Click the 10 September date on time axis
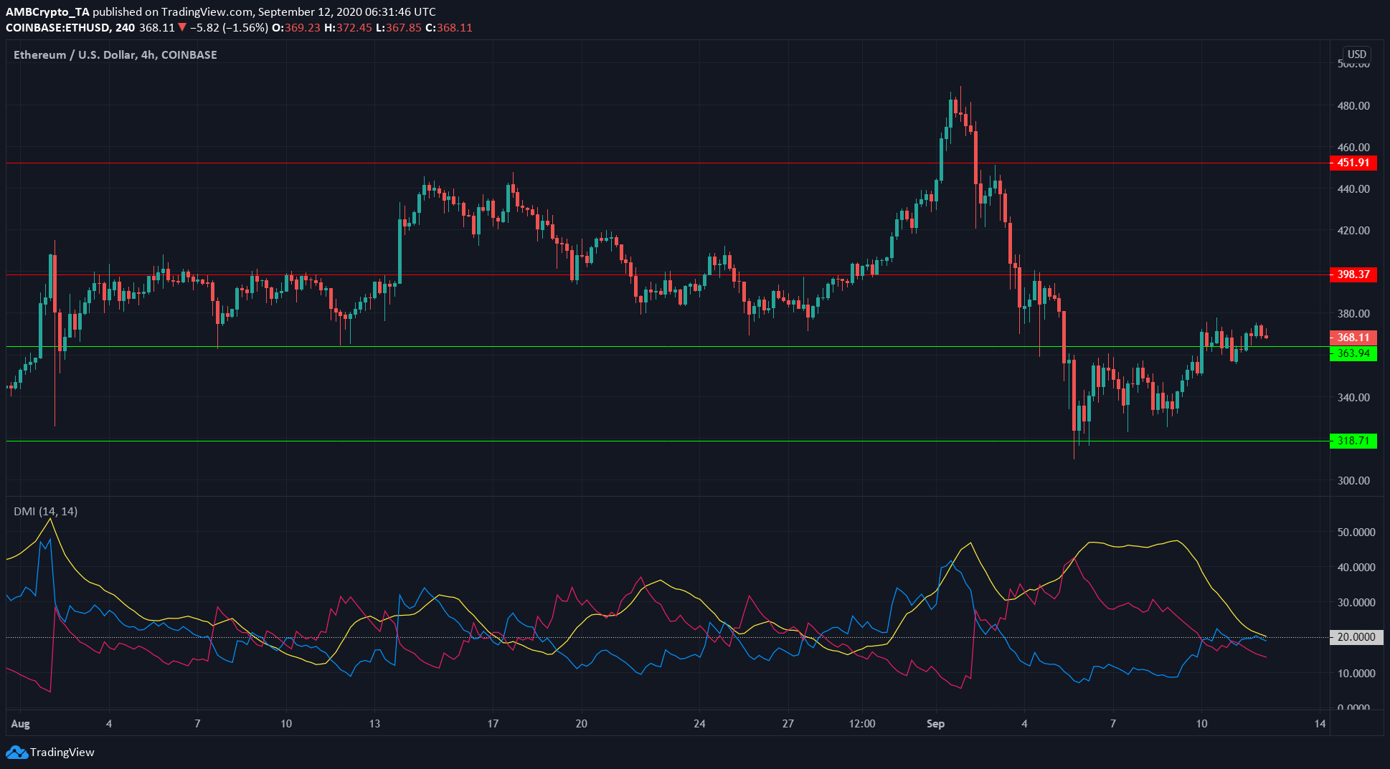 pyautogui.click(x=1201, y=724)
